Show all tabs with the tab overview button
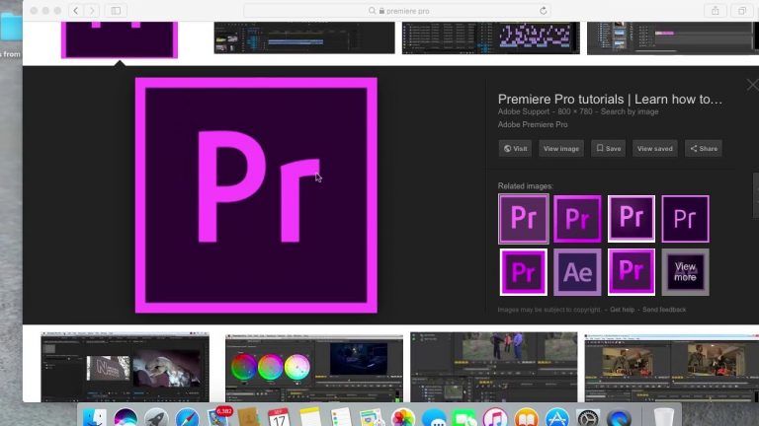Viewport: 759px width, 426px height. (x=741, y=11)
